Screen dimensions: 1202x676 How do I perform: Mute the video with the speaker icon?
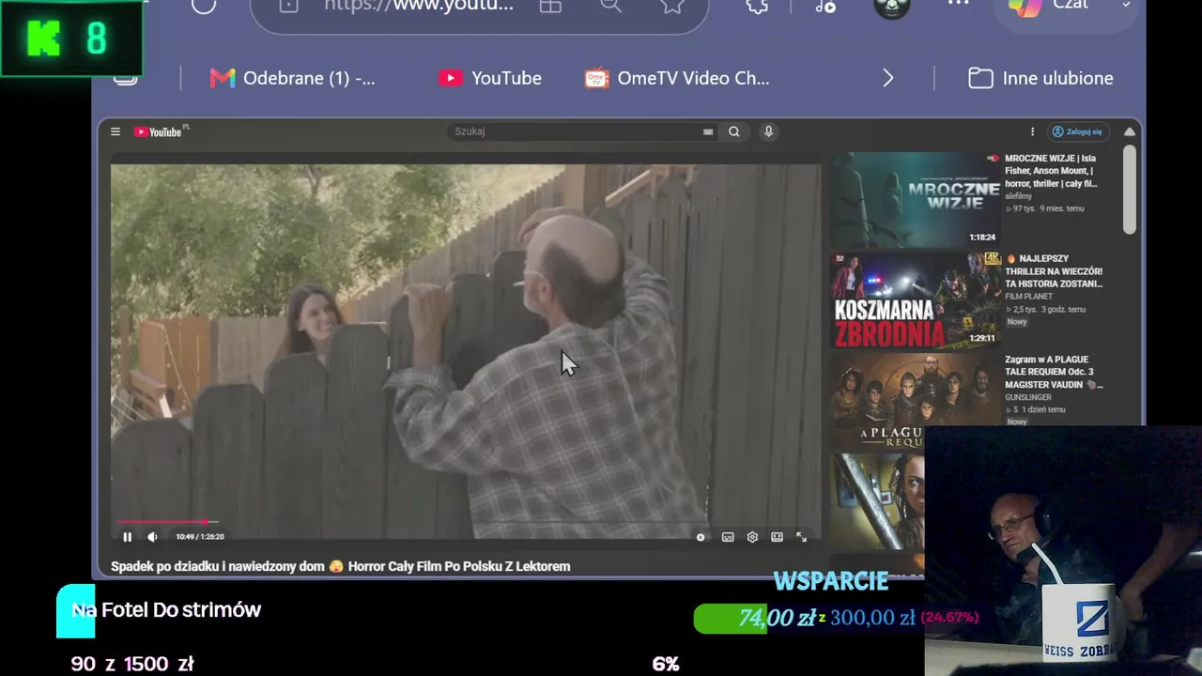[x=152, y=537]
